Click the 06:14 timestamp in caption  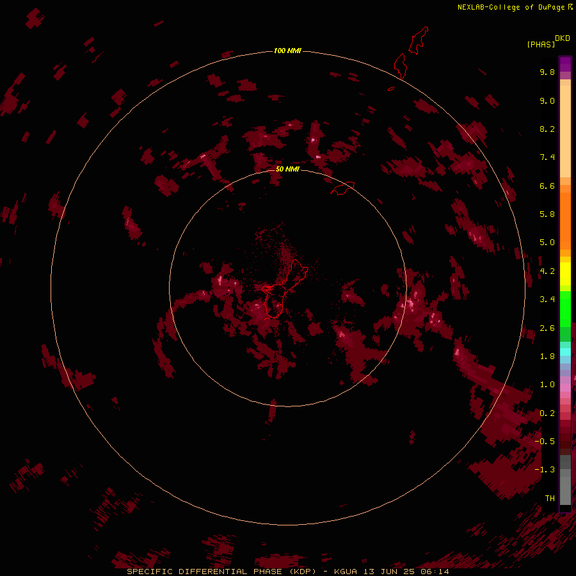point(436,572)
